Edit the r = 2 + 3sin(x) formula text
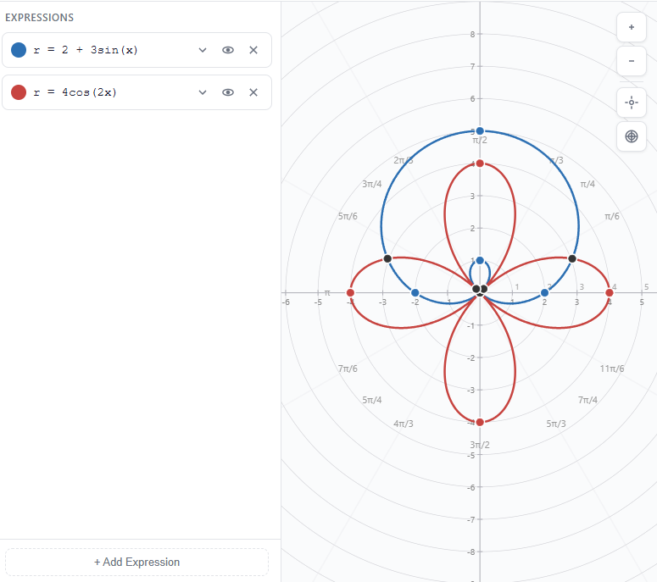The image size is (657, 582). pos(86,50)
